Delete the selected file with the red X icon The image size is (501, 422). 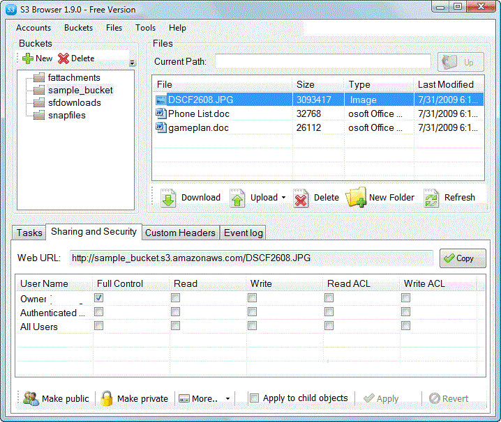click(301, 198)
